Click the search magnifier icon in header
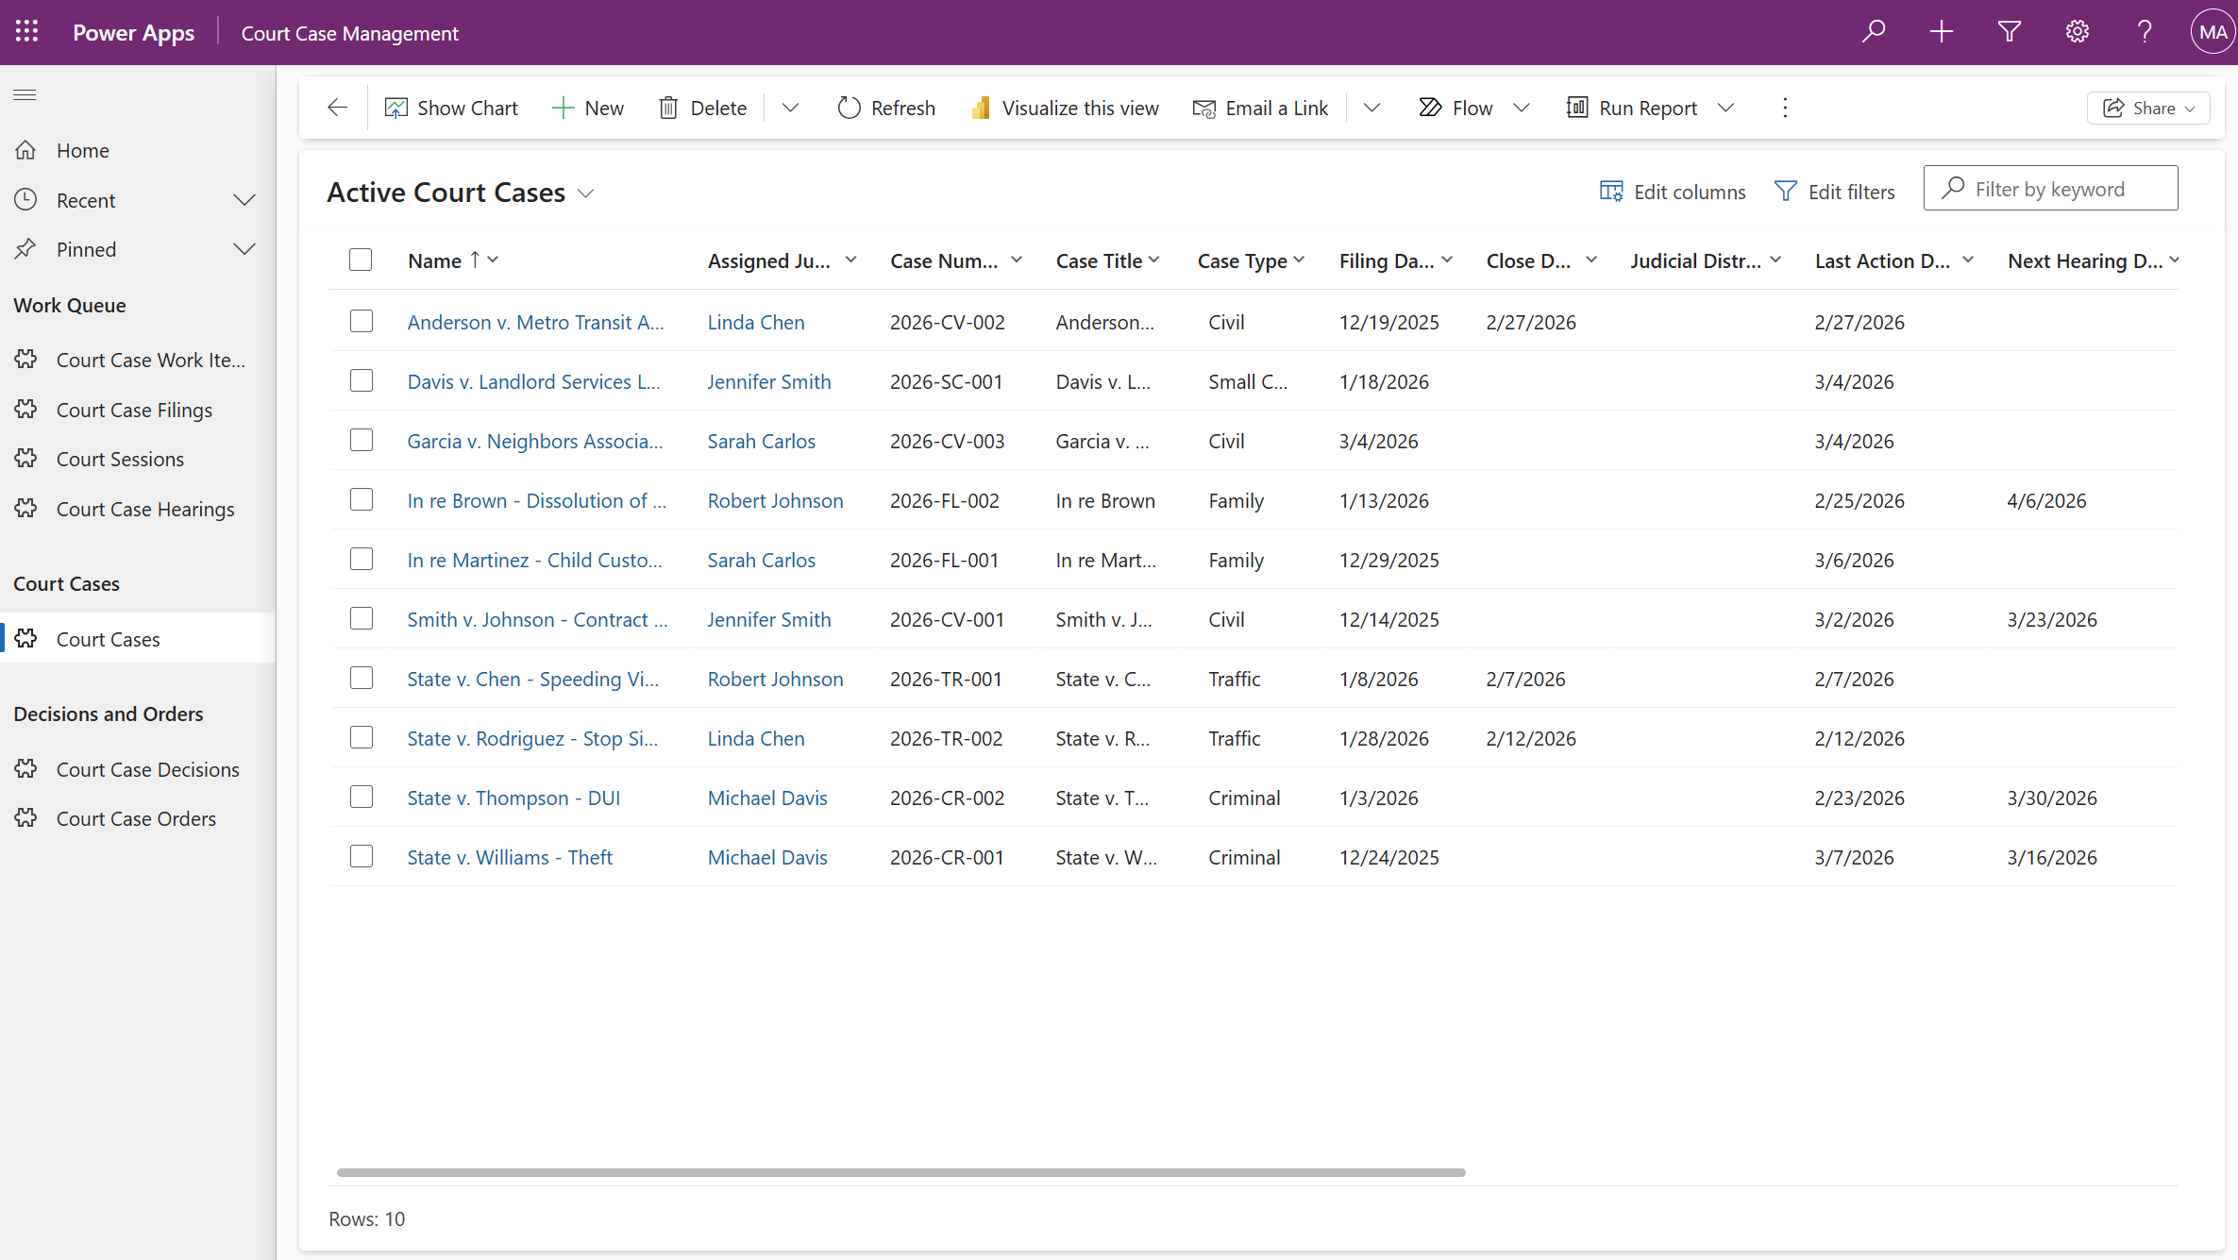The height and width of the screenshot is (1260, 2238). click(1874, 32)
